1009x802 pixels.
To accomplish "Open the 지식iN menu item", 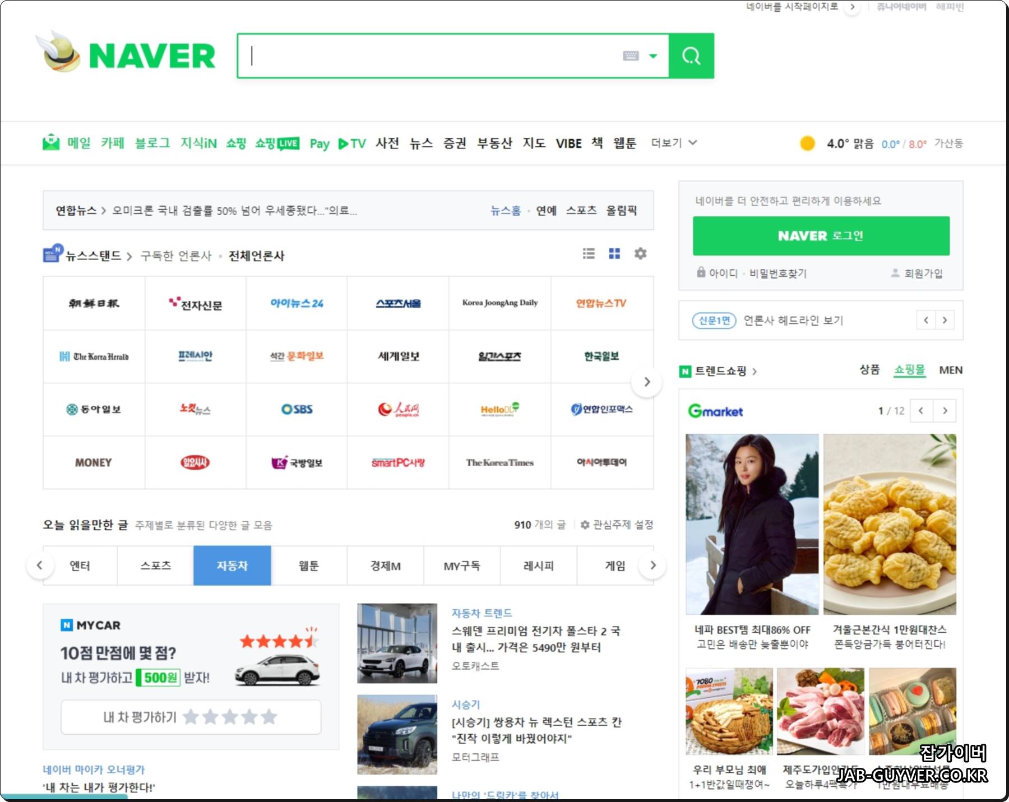I will pos(198,143).
